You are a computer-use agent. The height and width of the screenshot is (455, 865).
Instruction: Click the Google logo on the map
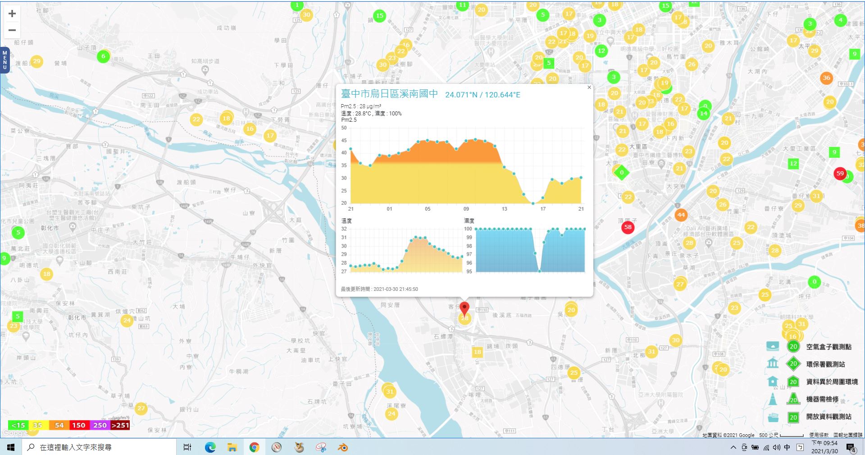(15, 433)
